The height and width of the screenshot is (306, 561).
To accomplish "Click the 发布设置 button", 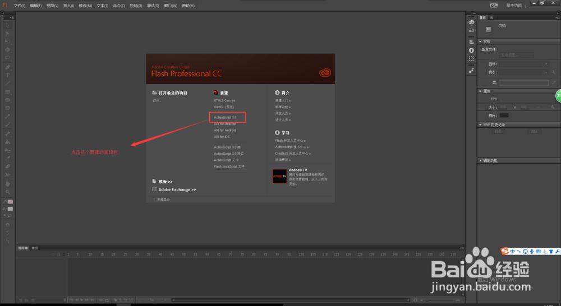I will [x=516, y=55].
